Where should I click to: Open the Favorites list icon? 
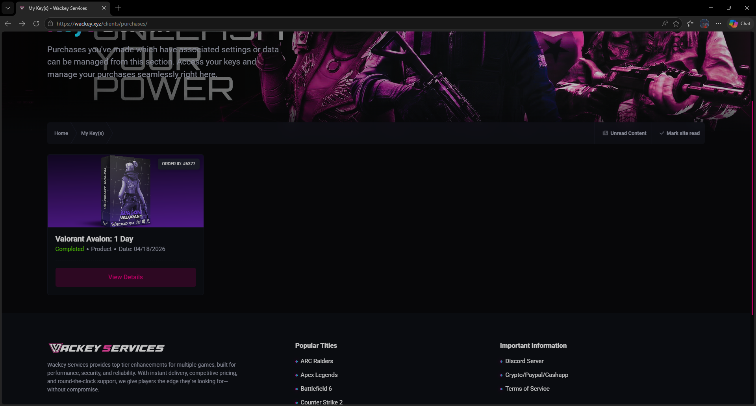coord(690,24)
